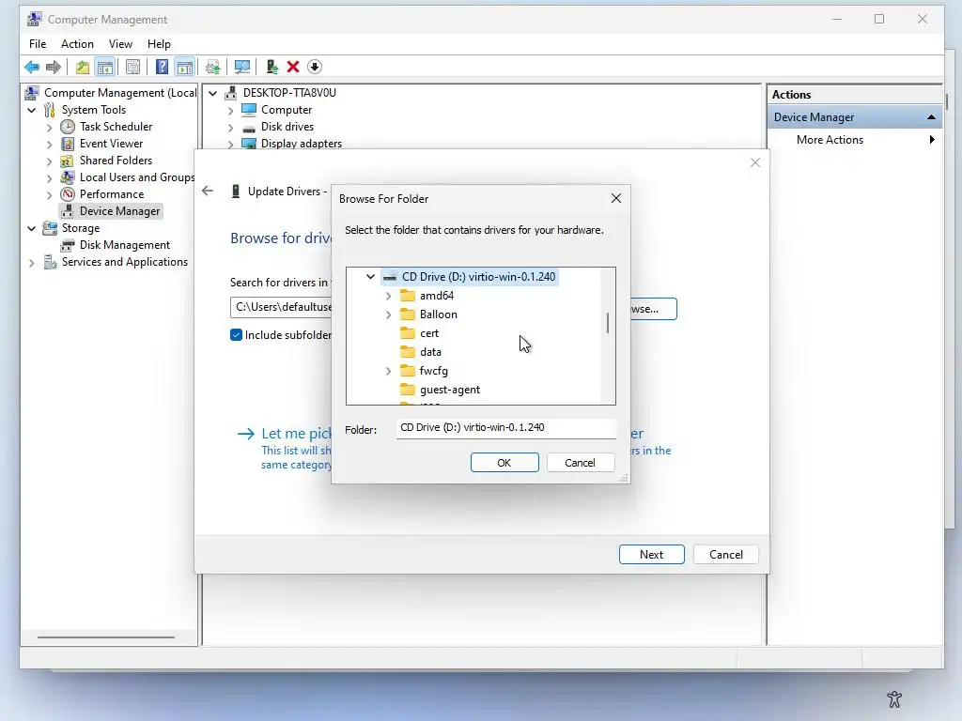Click the accessibility icon at bottom right
The image size is (962, 721).
click(894, 698)
